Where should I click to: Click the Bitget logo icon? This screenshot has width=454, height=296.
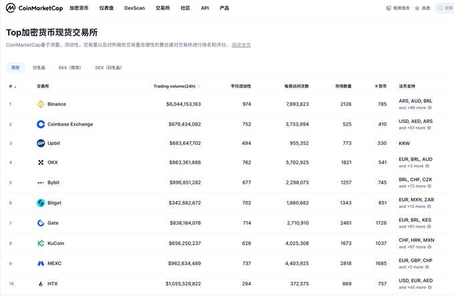pyautogui.click(x=41, y=202)
